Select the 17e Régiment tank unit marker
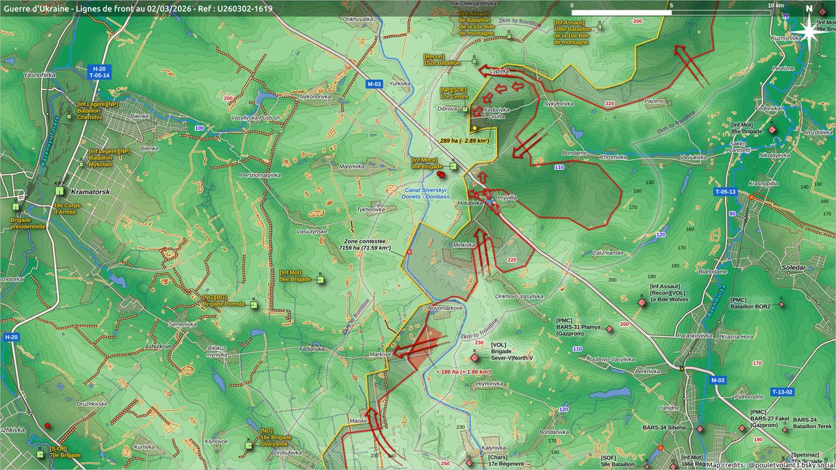 (470, 462)
